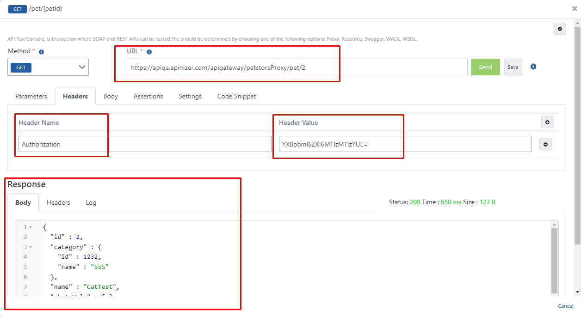This screenshot has width=581, height=317.
Task: Click the plus icon in the top-right corner
Action: pos(560,29)
